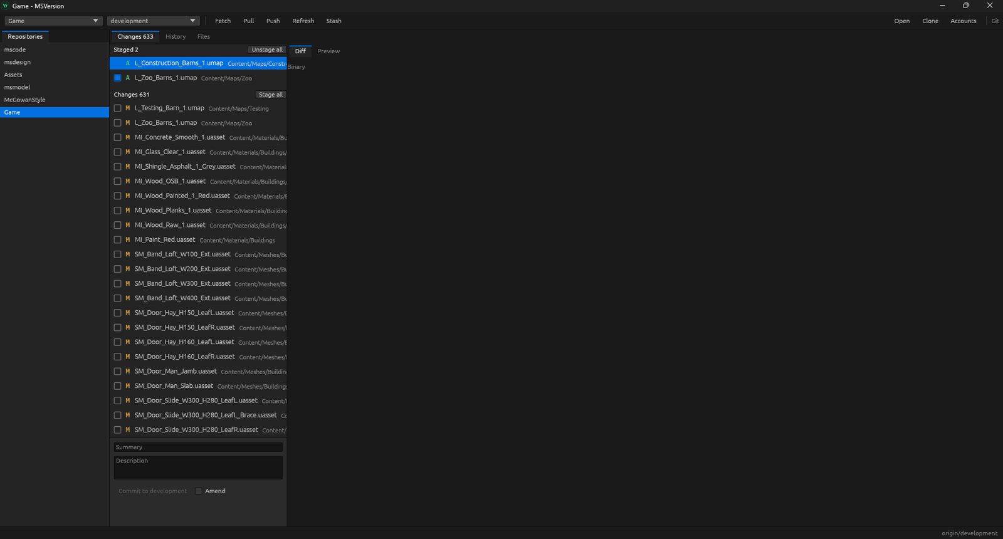Check the MI_Wood_OSB_1.uasset checkbox
Screen dimensions: 1003x539
coord(117,181)
